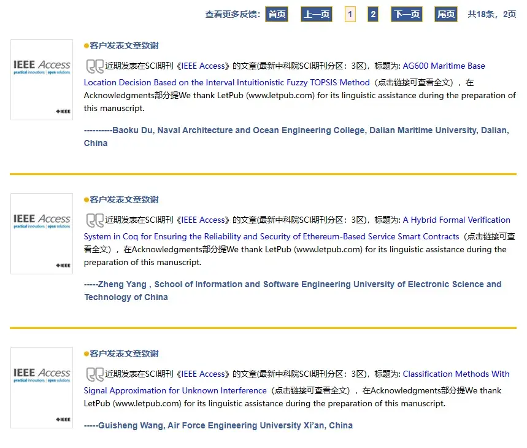Click the yellow bullet beside the first 客户发表文章致谢 heading
The image size is (527, 448).
click(x=85, y=45)
